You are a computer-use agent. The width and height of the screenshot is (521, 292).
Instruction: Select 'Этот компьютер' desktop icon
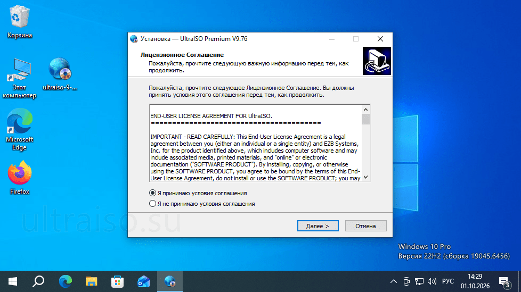tap(19, 79)
